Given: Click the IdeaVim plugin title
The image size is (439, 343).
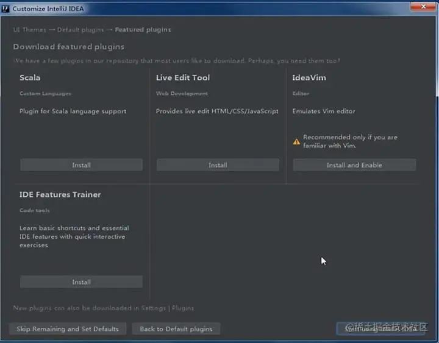Looking at the screenshot, I should pos(309,77).
